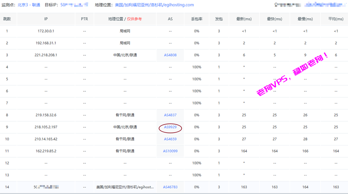
Task: Open the AS4837 link
Action: coord(170,115)
